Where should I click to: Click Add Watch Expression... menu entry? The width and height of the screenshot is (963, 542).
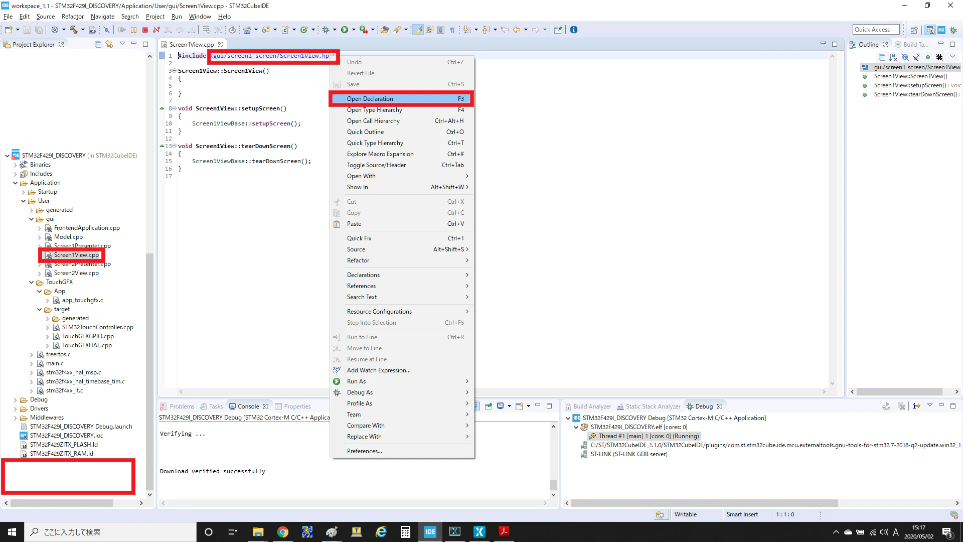click(x=402, y=370)
